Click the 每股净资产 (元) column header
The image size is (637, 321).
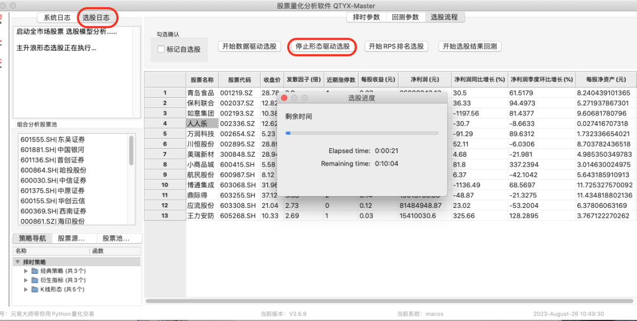tap(606, 80)
